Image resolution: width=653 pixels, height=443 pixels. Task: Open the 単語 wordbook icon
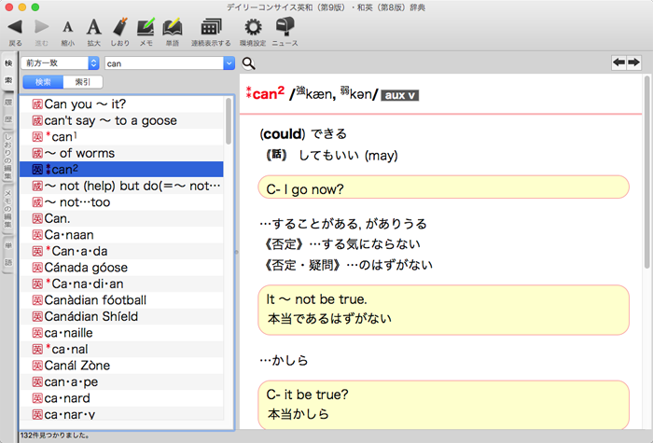coord(172,27)
